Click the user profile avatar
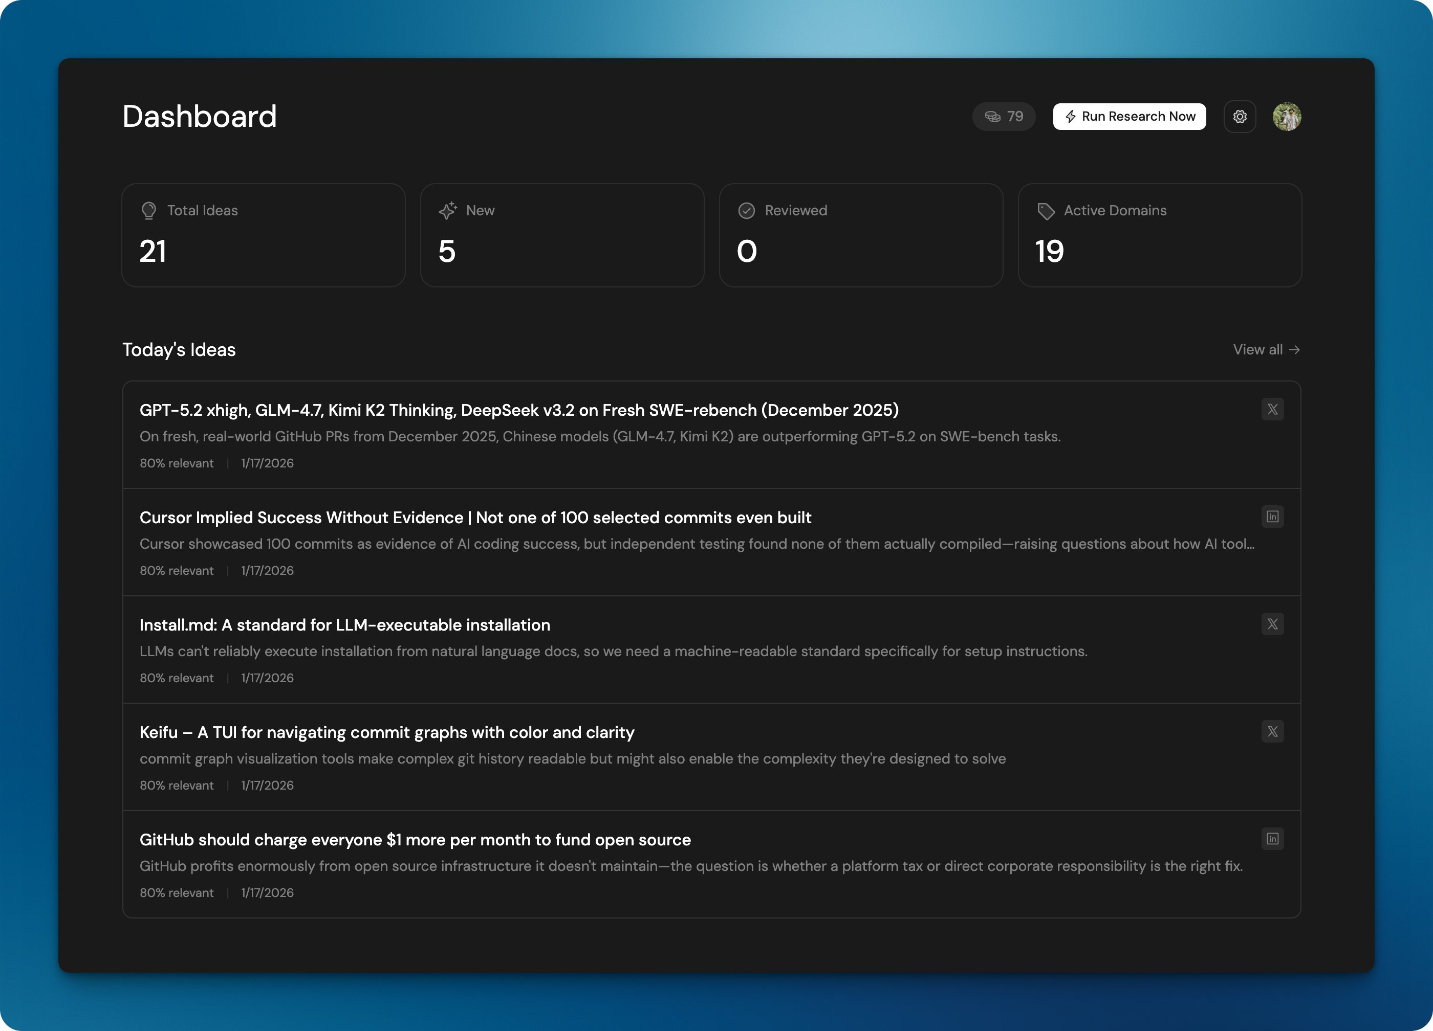The height and width of the screenshot is (1031, 1433). click(1287, 117)
